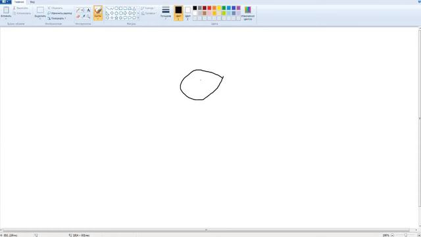
Task: Choose the Rounded callout shape
Action: 125,18
